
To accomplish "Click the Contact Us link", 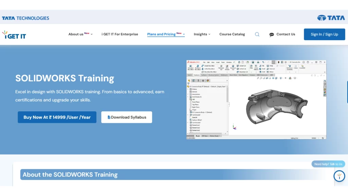I will [x=285, y=34].
